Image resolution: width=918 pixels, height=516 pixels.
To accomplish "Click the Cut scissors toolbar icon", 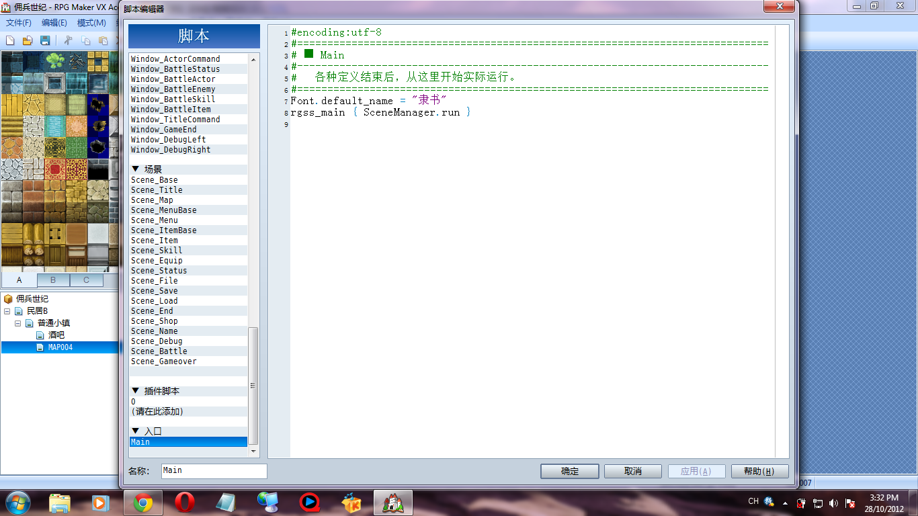I will click(68, 40).
